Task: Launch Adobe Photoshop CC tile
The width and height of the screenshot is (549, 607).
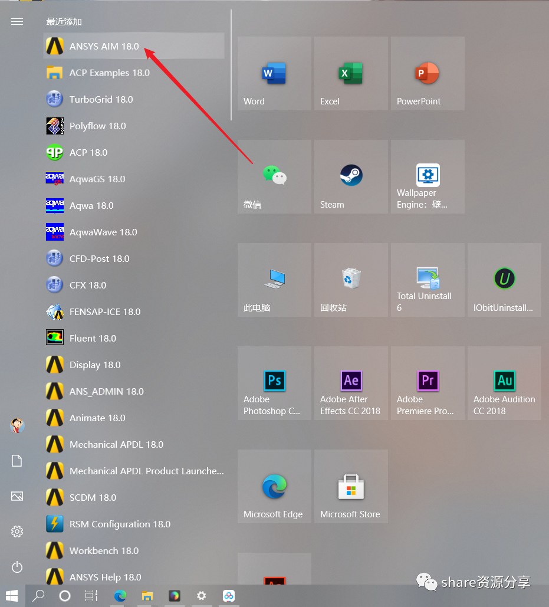Action: coord(274,383)
